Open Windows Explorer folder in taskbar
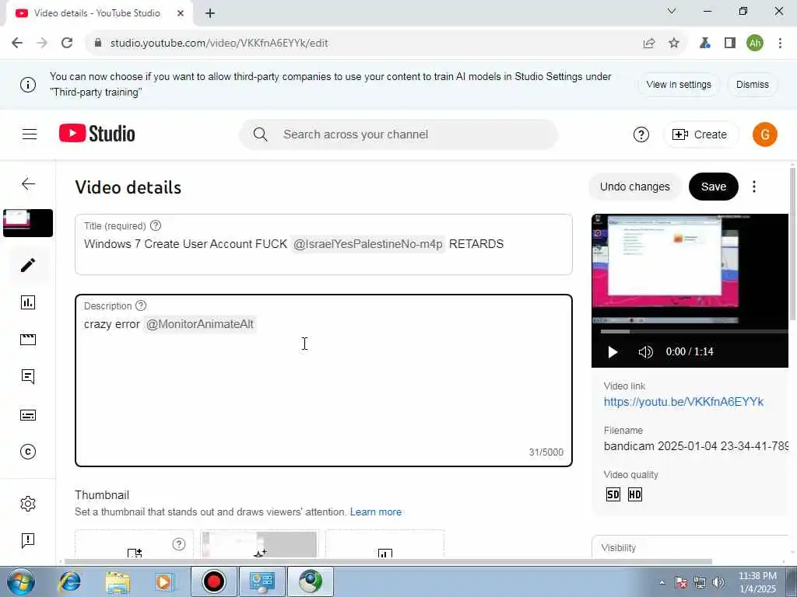 (118, 581)
